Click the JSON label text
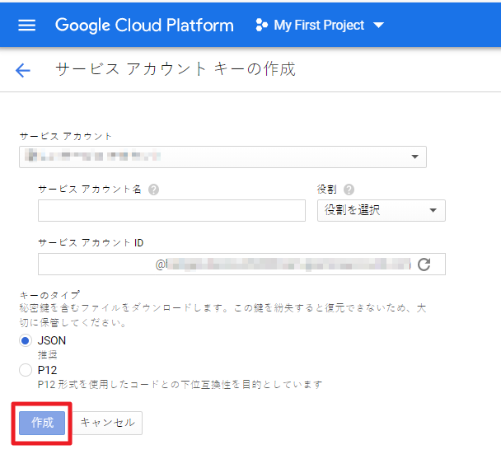This screenshot has width=501, height=473. point(52,340)
